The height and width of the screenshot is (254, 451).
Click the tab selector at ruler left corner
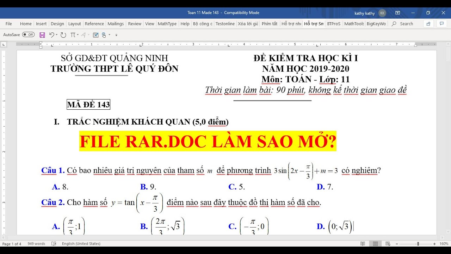tap(4, 44)
